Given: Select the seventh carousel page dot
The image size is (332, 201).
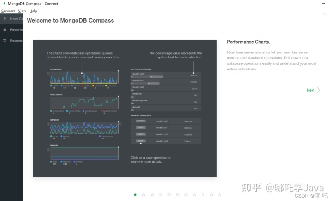Looking at the screenshot, I should (186, 195).
